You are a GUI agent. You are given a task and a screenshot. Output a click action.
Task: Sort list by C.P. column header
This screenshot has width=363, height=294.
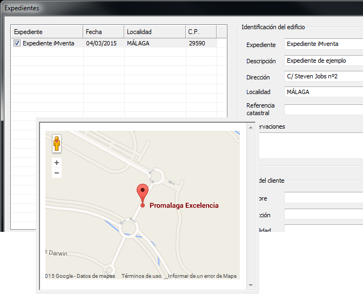(x=201, y=32)
